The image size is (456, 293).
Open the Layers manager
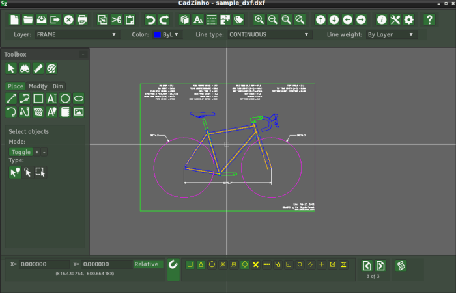tap(184, 19)
